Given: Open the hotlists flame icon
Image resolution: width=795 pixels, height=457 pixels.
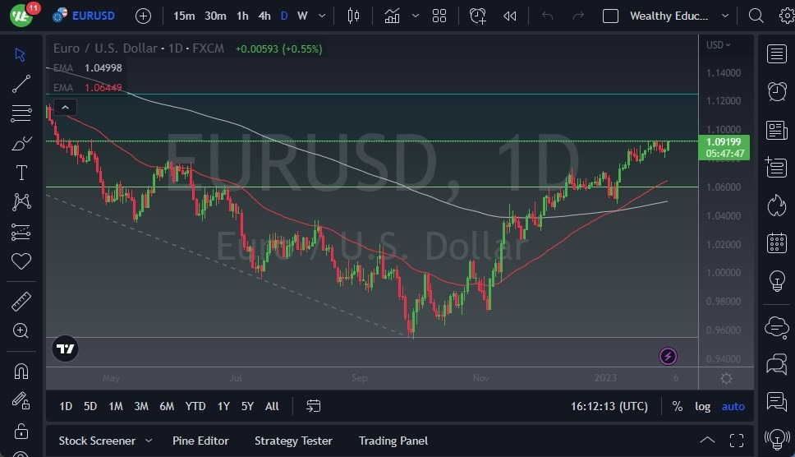Looking at the screenshot, I should (776, 205).
